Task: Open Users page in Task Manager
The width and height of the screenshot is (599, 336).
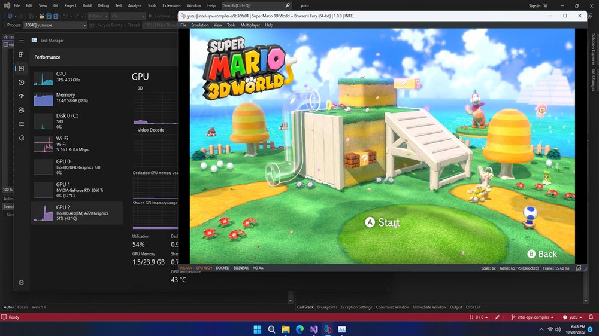Action: pyautogui.click(x=22, y=110)
